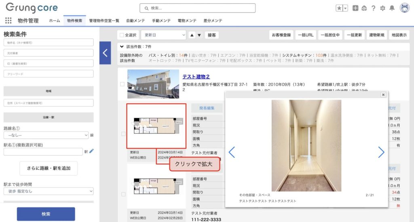The image size is (414, 222).
Task: Open the notifications bell icon
Action: 392,8
